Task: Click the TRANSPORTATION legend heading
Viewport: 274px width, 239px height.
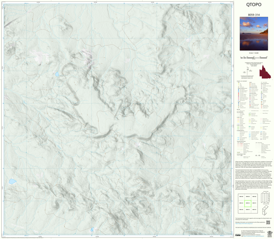Action: (x=242, y=141)
